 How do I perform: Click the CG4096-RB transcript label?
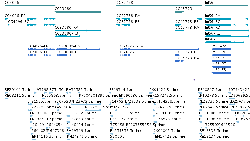click(x=15, y=16)
